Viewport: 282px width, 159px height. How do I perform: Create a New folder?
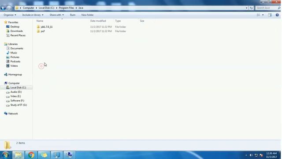87,15
